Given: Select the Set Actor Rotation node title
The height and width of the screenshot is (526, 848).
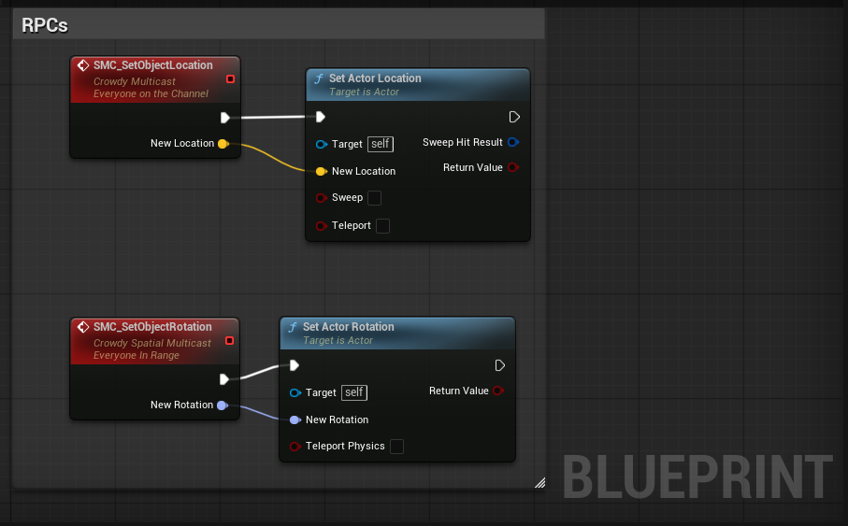Looking at the screenshot, I should click(x=349, y=327).
